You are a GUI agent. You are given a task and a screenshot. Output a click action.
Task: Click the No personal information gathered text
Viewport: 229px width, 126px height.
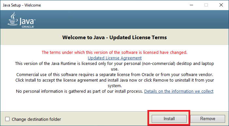(79, 91)
